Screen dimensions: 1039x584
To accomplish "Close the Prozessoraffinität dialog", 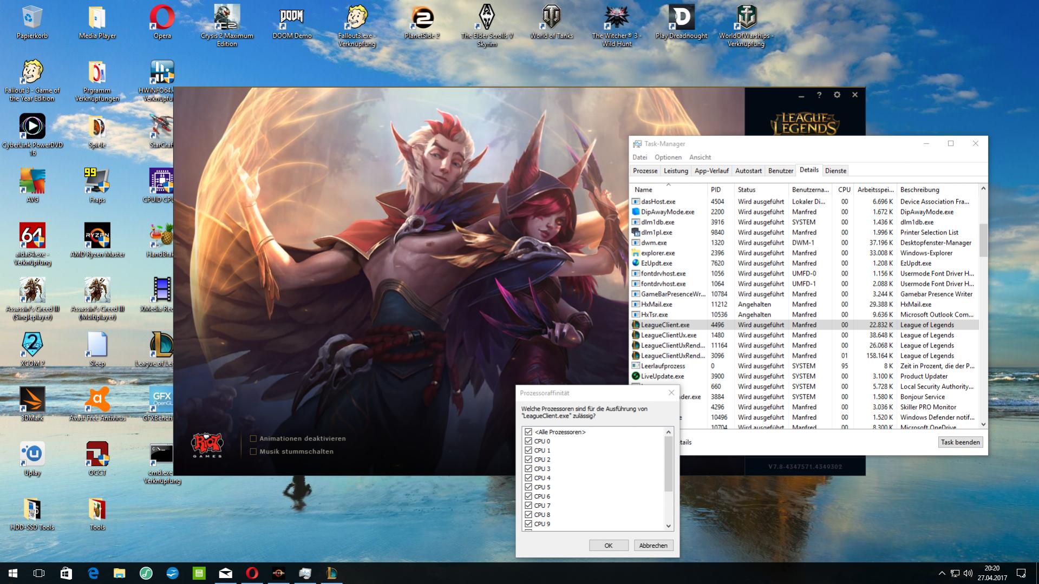I will click(x=671, y=392).
